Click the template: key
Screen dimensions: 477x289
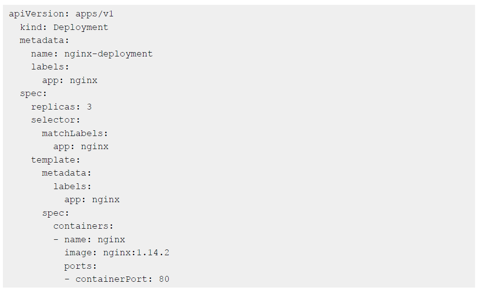click(x=56, y=160)
